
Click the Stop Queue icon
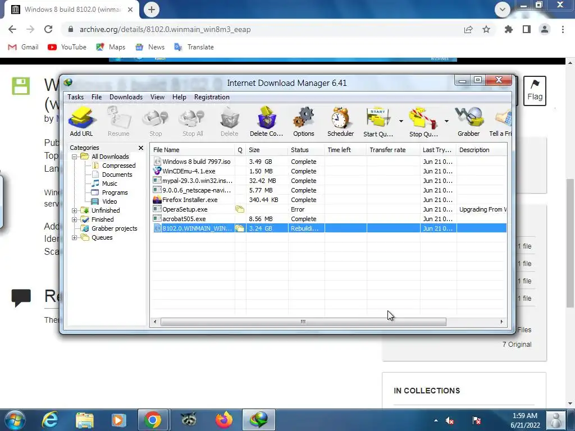coord(423,121)
